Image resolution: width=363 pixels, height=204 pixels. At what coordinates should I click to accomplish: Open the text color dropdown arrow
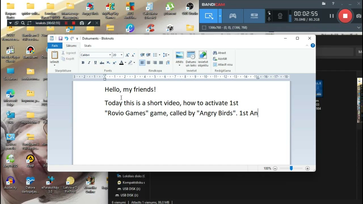[x=125, y=63]
